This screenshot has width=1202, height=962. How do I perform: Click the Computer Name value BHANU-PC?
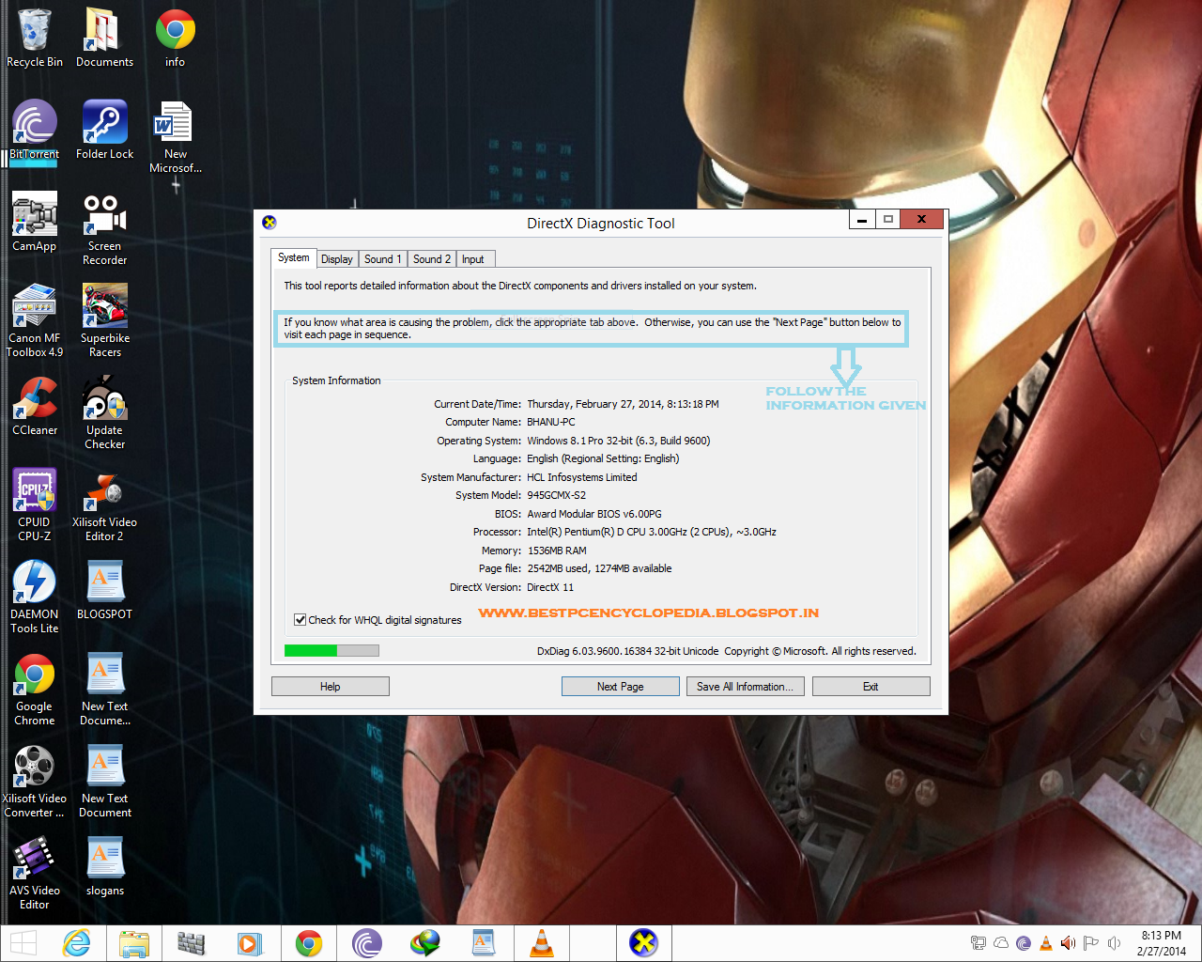point(551,423)
